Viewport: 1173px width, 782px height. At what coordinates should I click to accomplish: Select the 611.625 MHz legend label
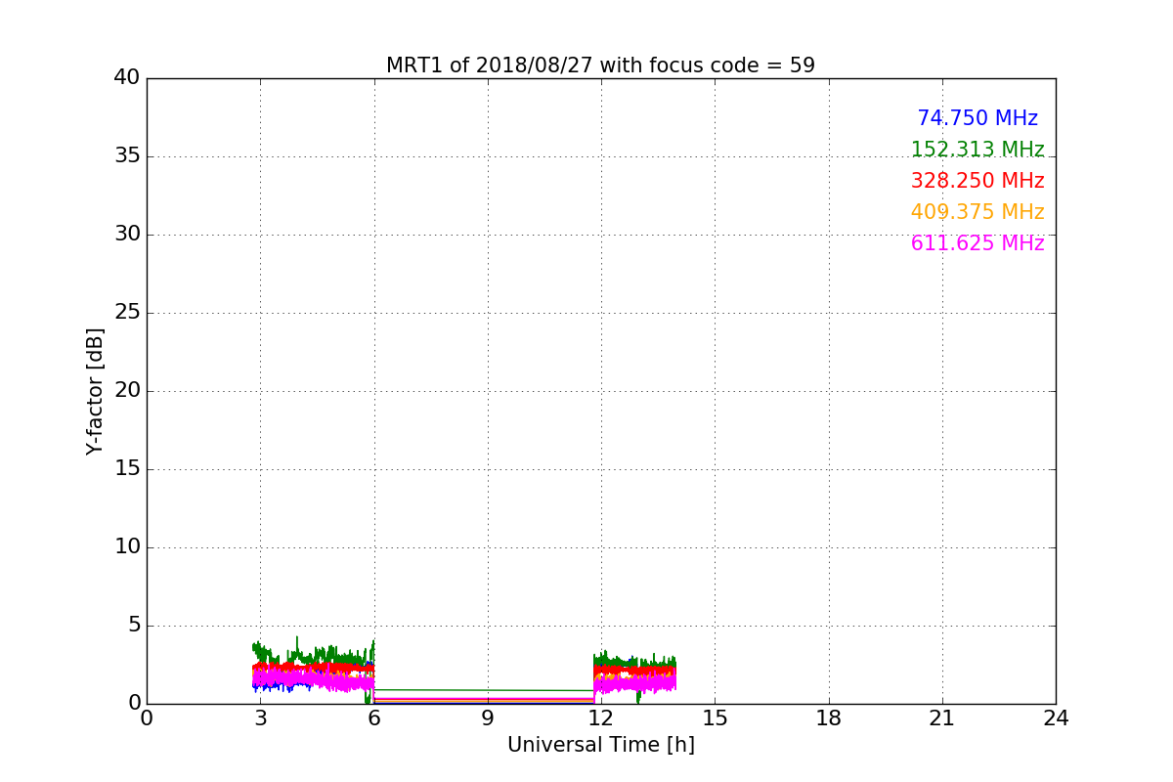pyautogui.click(x=977, y=243)
